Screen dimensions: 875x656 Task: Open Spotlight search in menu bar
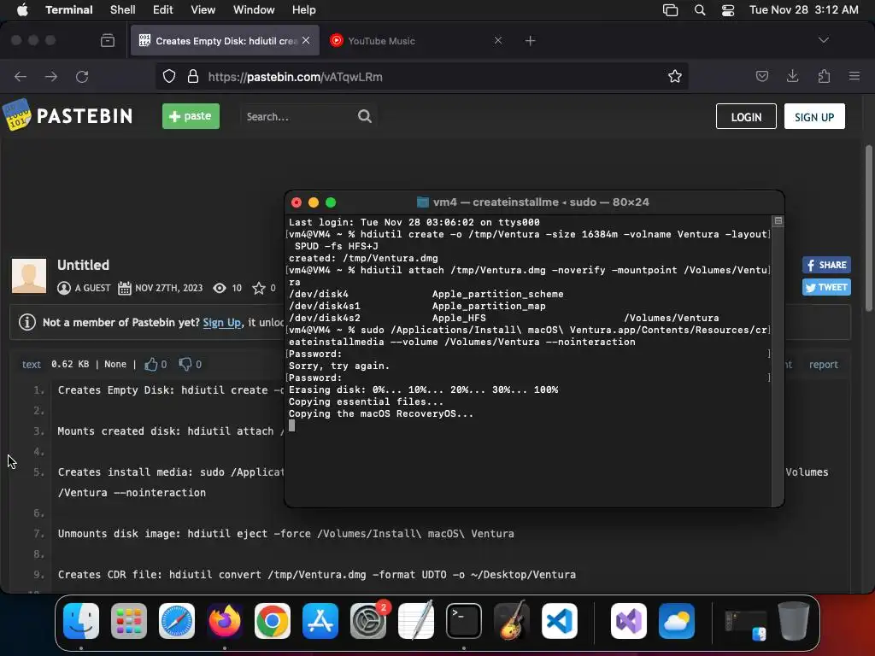click(x=700, y=10)
